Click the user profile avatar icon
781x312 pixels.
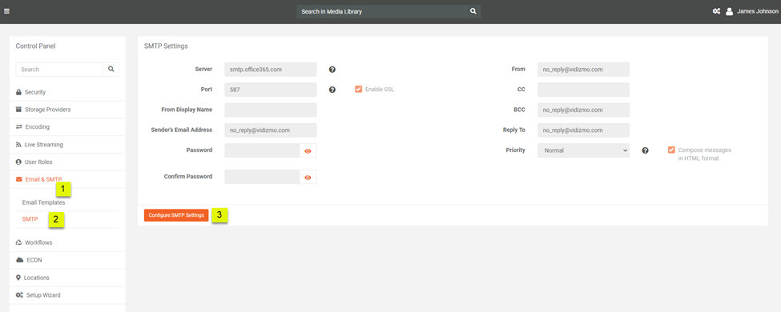[x=729, y=11]
